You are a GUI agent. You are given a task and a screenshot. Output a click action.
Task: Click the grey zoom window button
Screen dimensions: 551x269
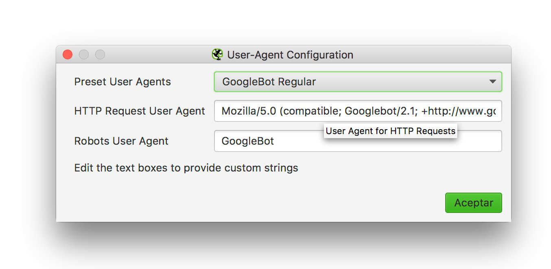point(100,54)
